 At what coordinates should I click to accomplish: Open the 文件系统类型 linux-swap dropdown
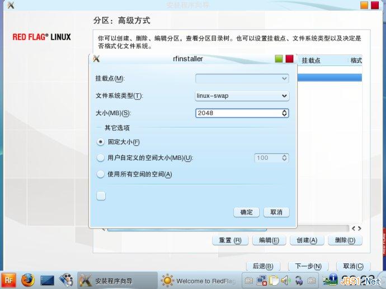[242, 96]
